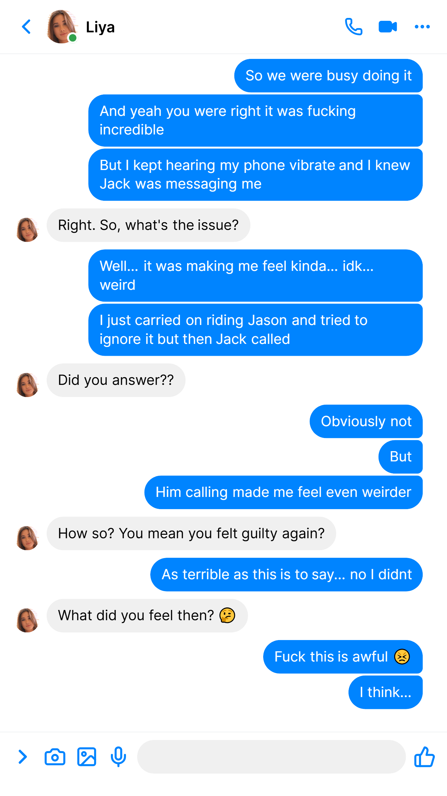
Task: Tap the back arrow in the header
Action: [x=26, y=27]
